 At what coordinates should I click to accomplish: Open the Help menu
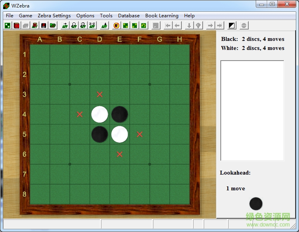(x=189, y=16)
